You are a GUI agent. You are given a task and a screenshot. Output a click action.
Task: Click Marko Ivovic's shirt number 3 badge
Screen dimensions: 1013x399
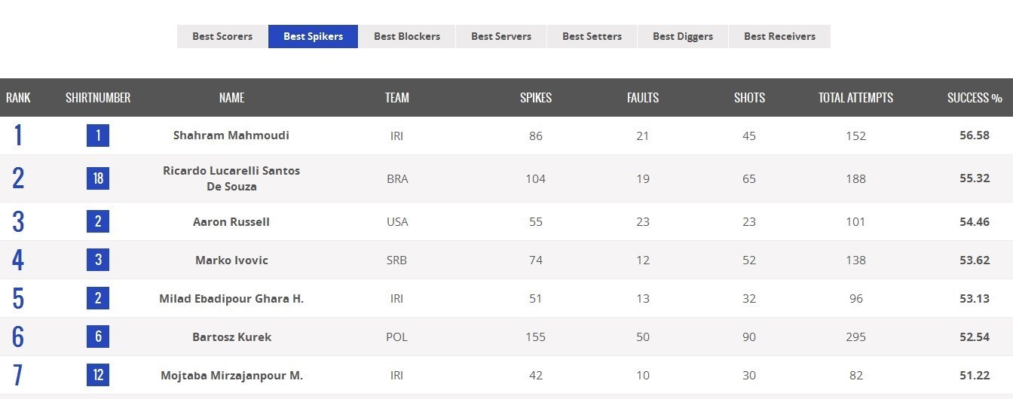(98, 260)
